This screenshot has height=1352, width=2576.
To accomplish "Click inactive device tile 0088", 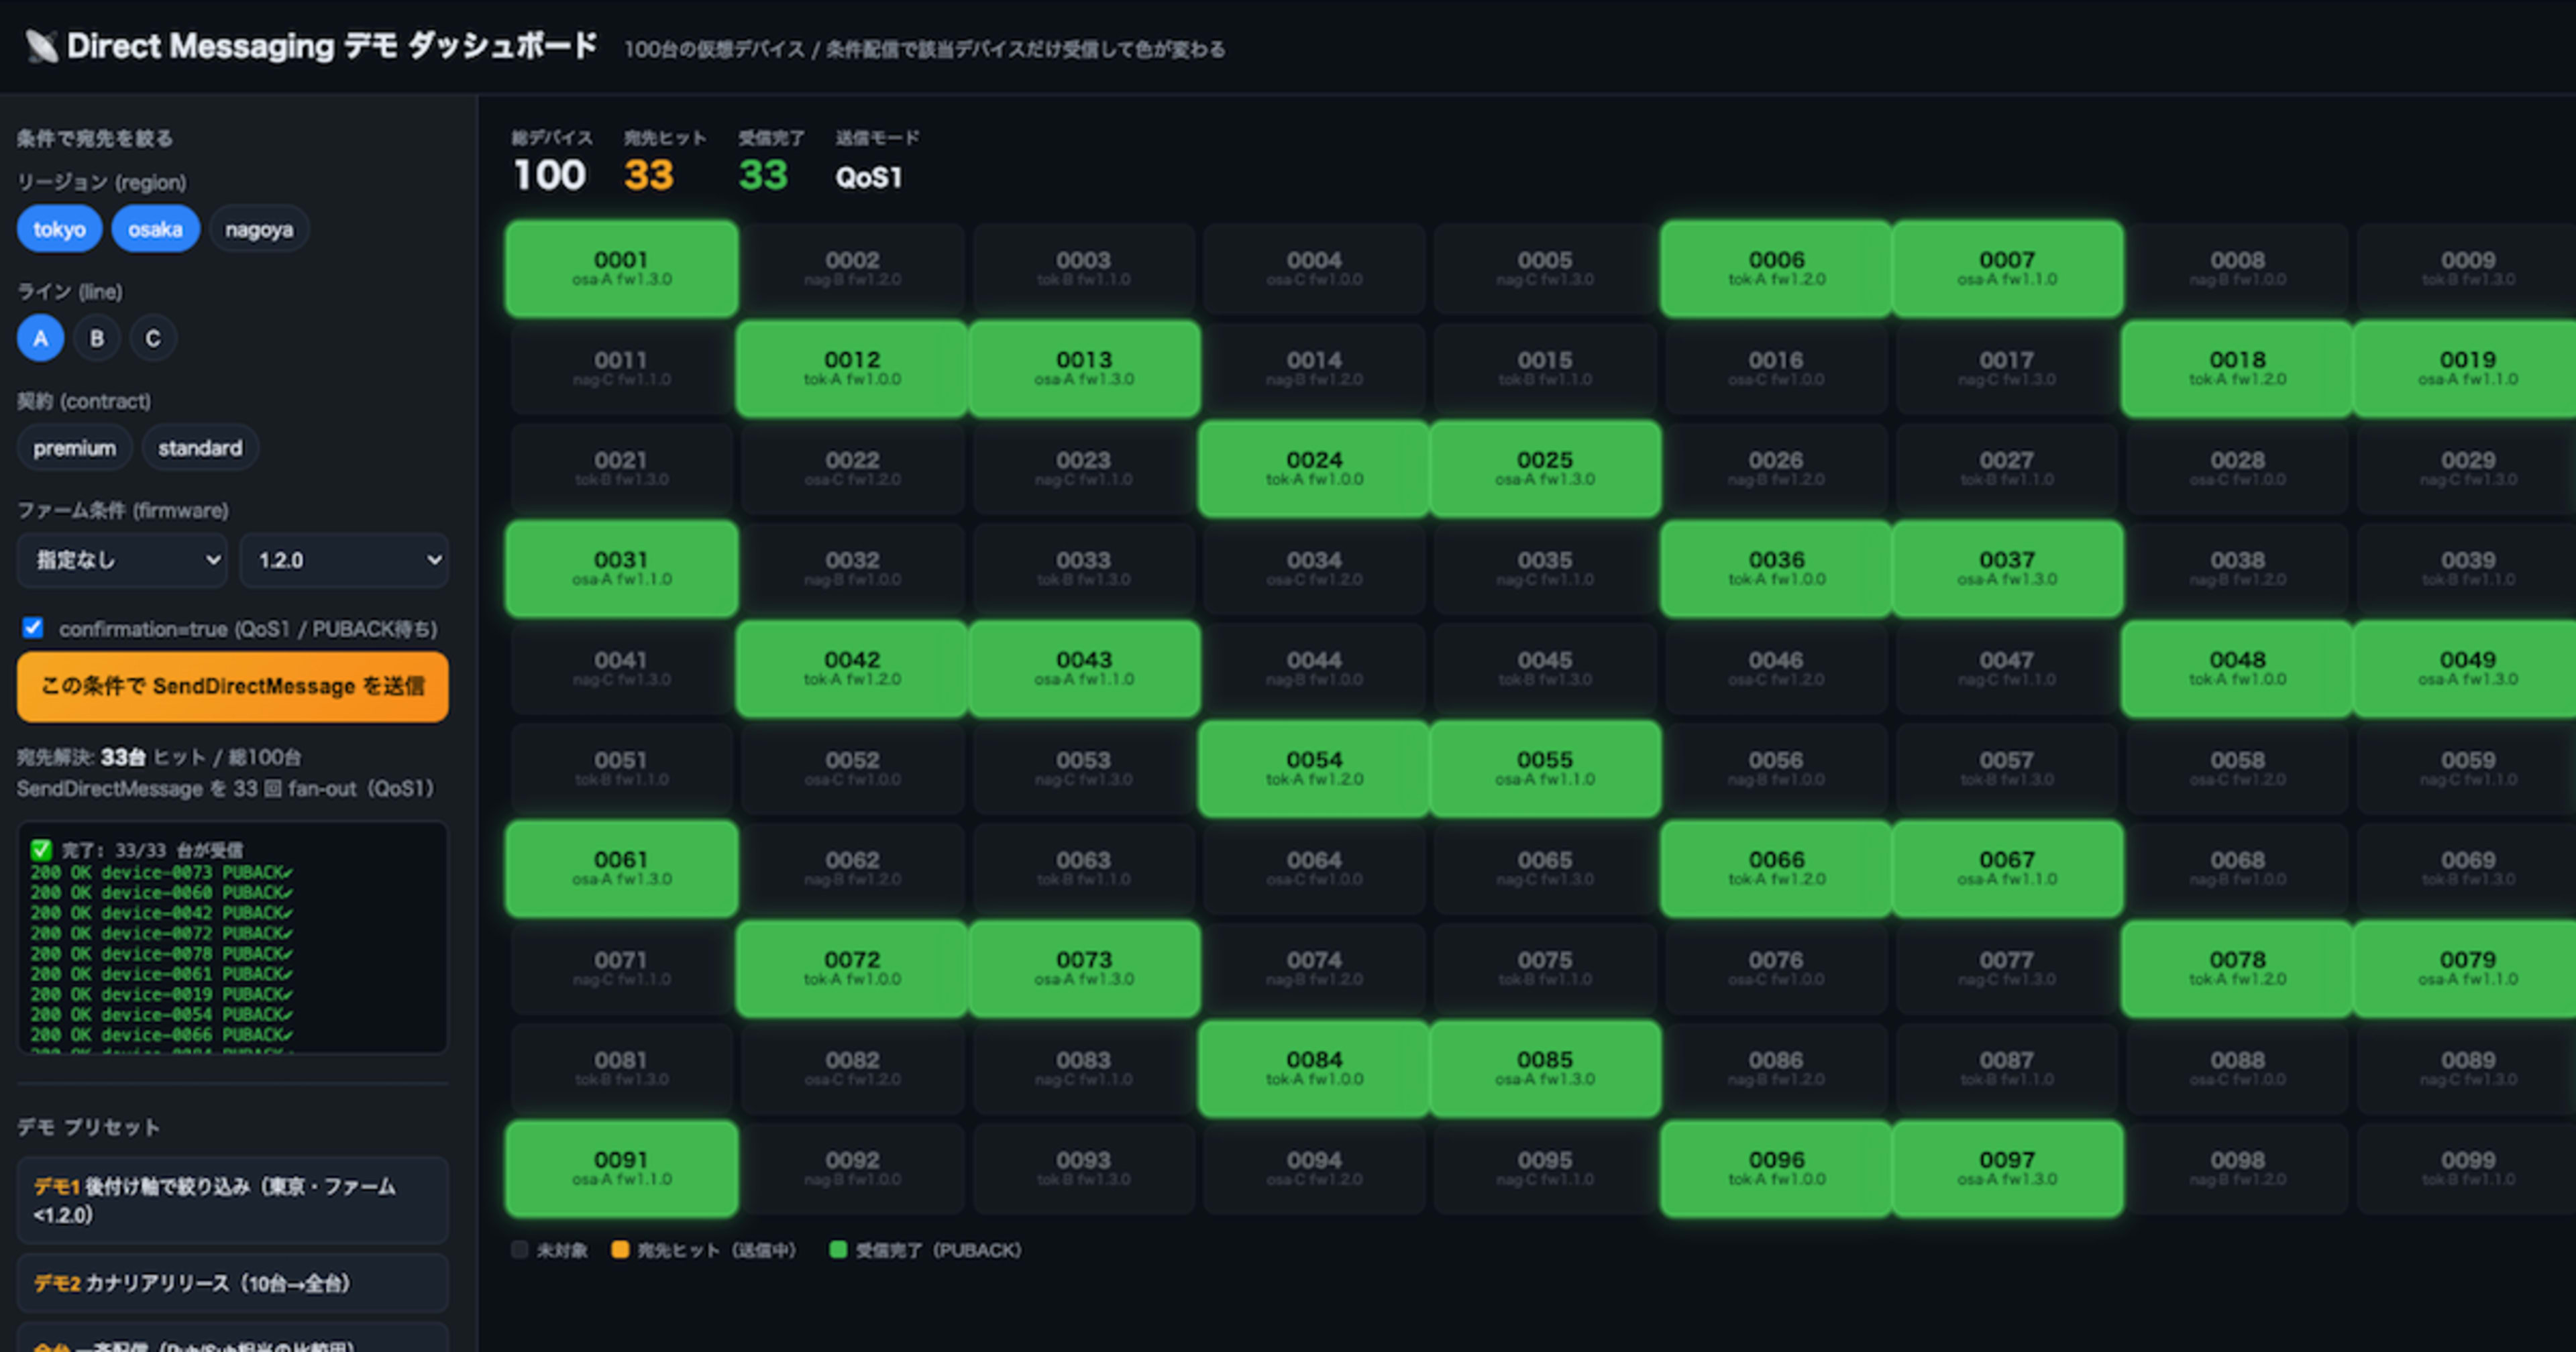I will click(2237, 1069).
